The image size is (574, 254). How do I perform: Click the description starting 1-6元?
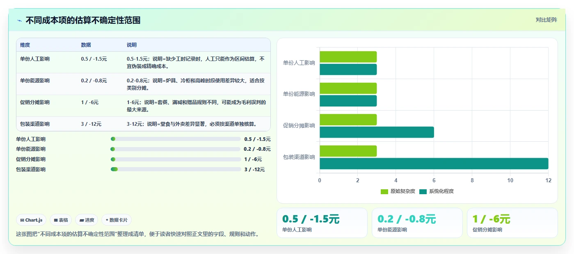click(196, 106)
